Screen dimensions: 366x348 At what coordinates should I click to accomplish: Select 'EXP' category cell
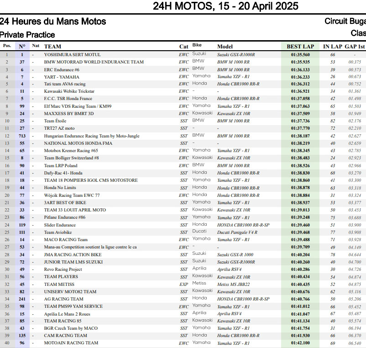point(184,284)
